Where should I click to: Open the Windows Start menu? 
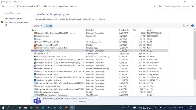pos(3,108)
